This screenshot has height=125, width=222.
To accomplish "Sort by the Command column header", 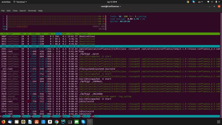I will tap(83, 34).
